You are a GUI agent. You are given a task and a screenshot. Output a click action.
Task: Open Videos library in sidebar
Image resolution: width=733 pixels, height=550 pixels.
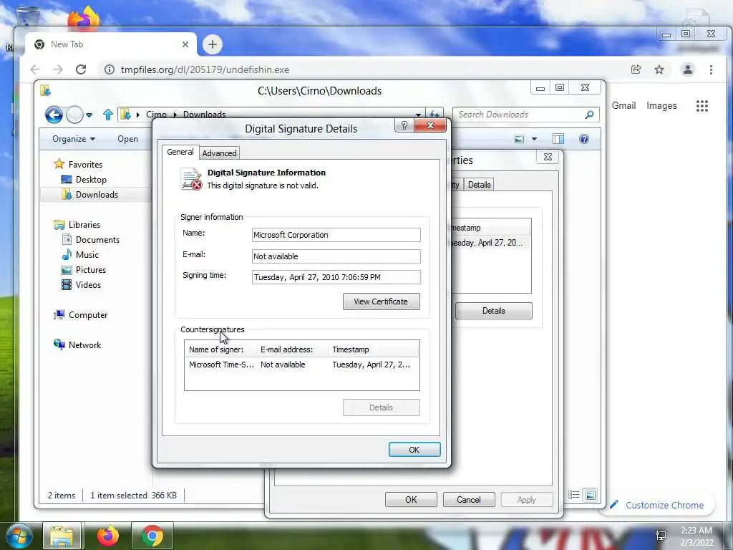click(88, 285)
